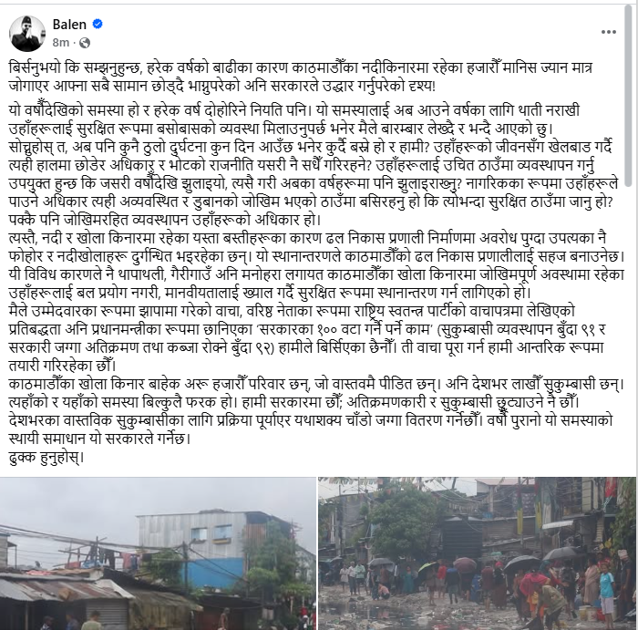Click the Balen profile name
This screenshot has width=638, height=630.
pyautogui.click(x=69, y=25)
